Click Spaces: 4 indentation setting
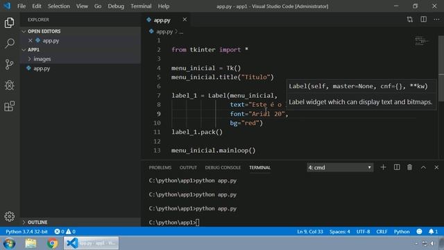 [x=339, y=231]
